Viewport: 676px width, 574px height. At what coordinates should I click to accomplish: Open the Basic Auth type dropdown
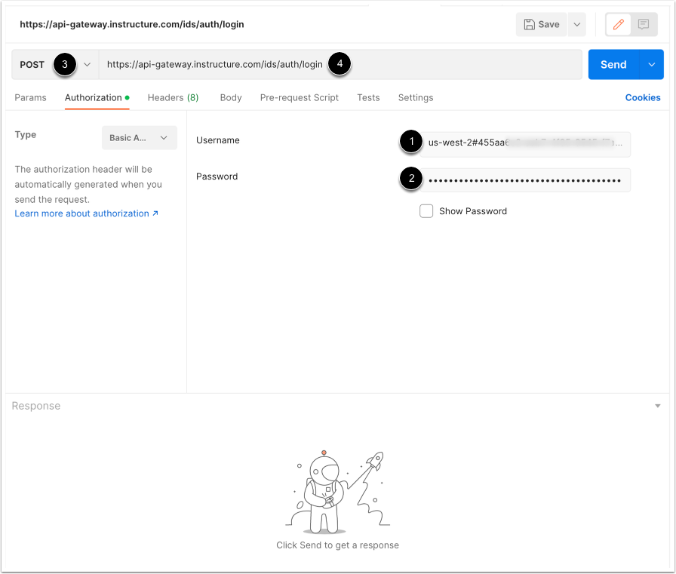[139, 137]
